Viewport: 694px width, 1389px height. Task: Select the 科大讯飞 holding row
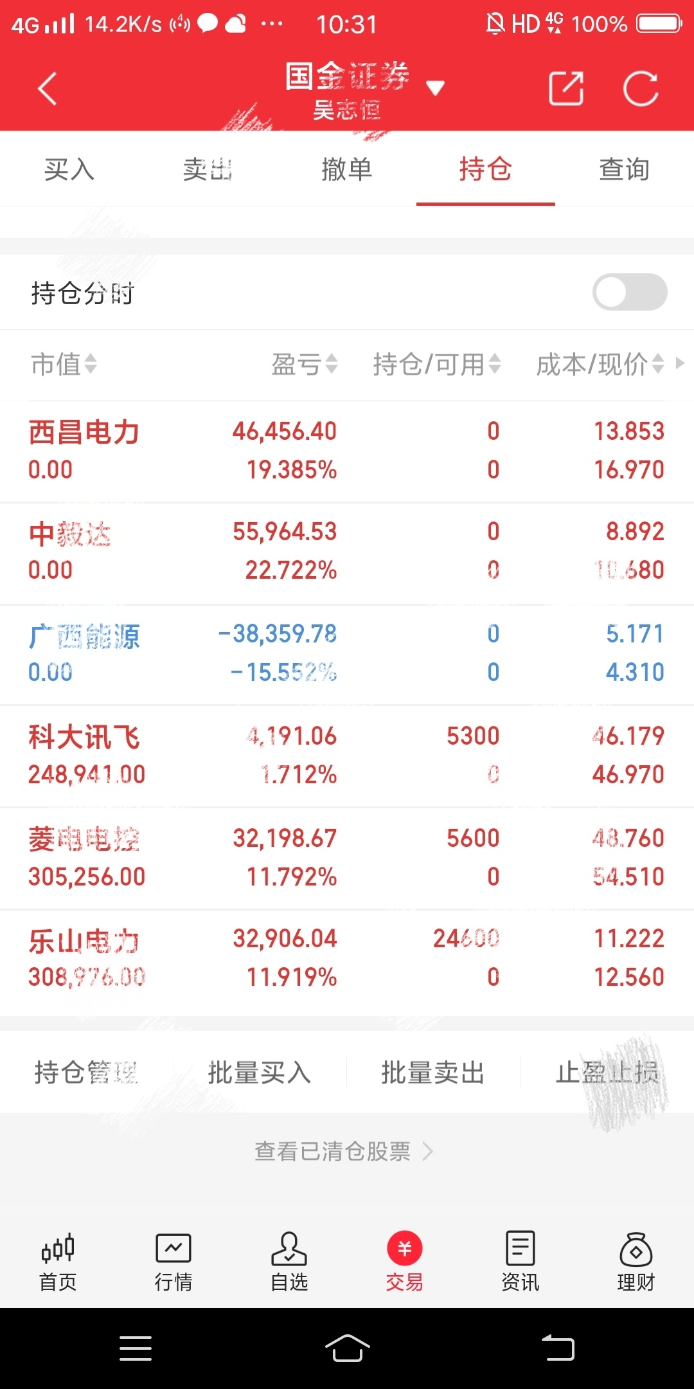[x=347, y=756]
